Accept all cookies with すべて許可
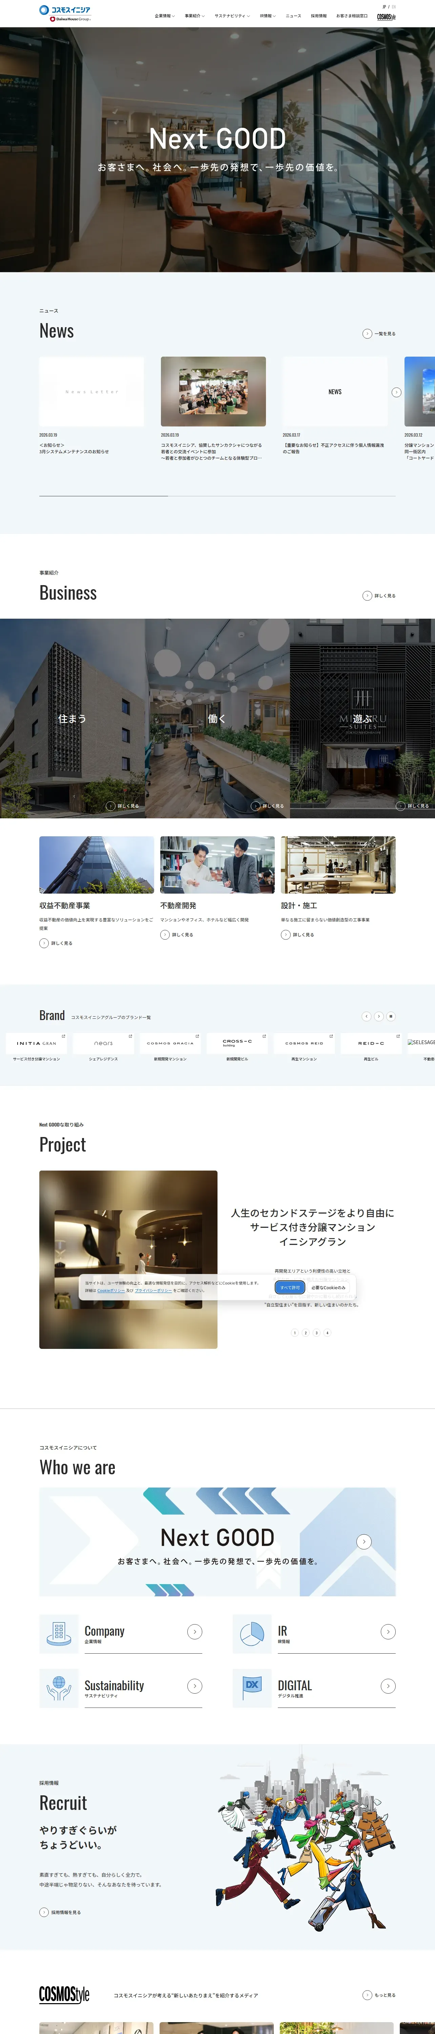The height and width of the screenshot is (2034, 435). coord(290,1287)
